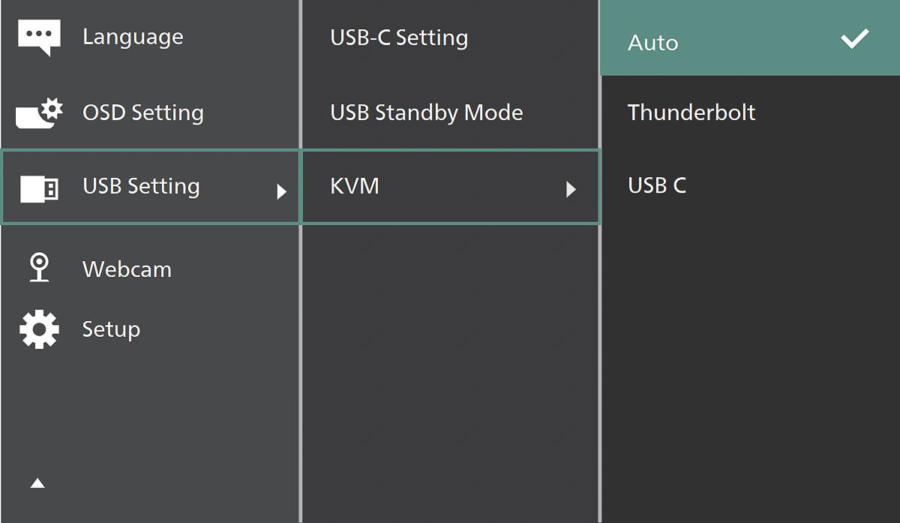
Task: Expand the arrow next to KVM
Action: 571,190
